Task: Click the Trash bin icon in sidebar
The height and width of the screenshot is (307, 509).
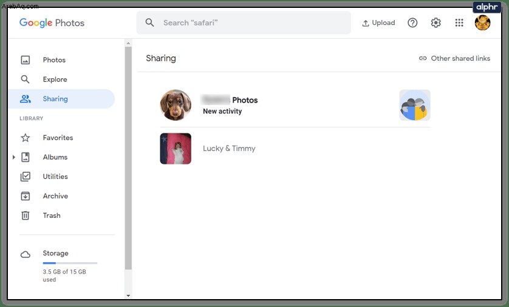Action: 26,215
